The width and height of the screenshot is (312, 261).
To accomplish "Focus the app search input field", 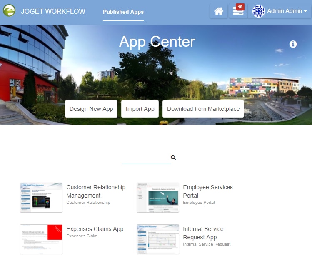I will tap(147, 158).
